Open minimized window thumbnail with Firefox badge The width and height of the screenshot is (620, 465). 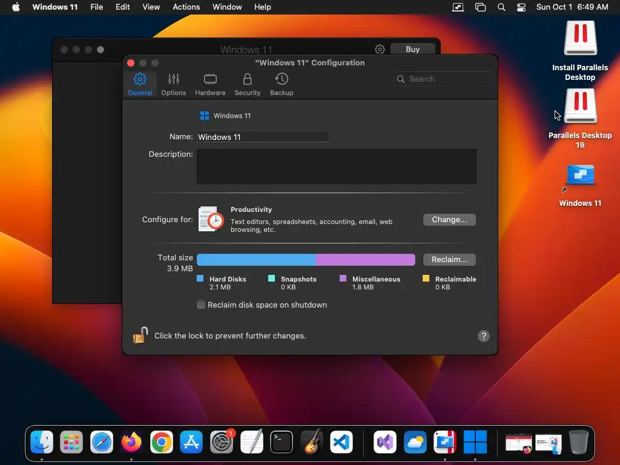tap(518, 443)
